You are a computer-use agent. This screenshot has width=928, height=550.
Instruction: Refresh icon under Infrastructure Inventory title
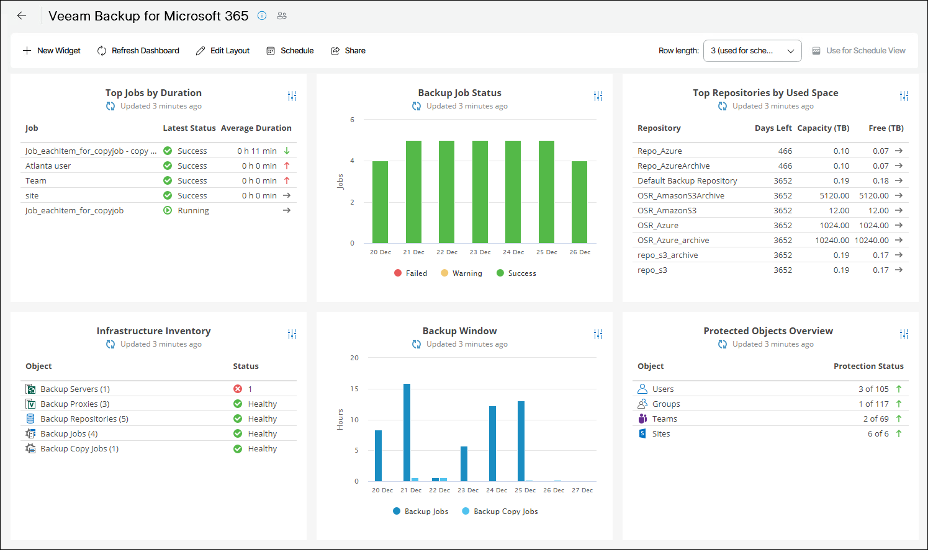[110, 344]
